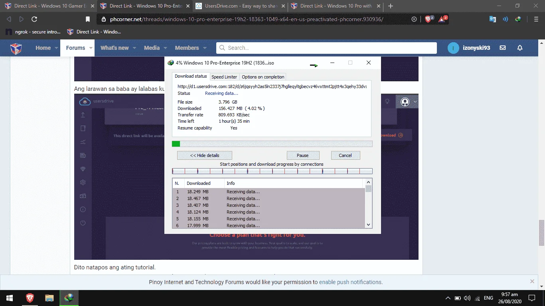Click the phcorner site logo
The image size is (545, 306).
[x=16, y=48]
